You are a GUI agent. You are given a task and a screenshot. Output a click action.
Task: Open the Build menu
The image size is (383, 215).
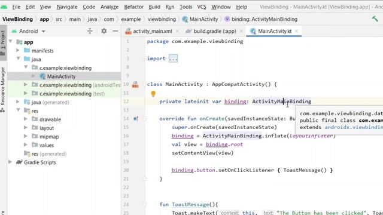[154, 7]
